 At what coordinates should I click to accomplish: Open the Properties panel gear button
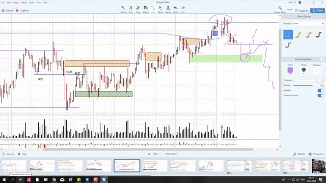pos(316,154)
